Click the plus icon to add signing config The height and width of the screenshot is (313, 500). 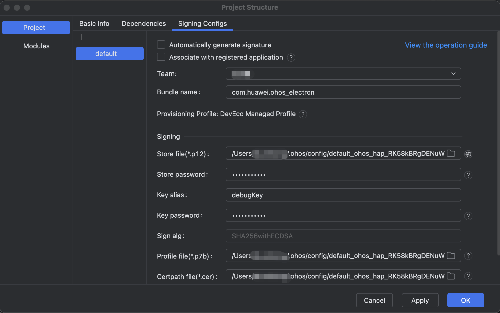point(82,37)
